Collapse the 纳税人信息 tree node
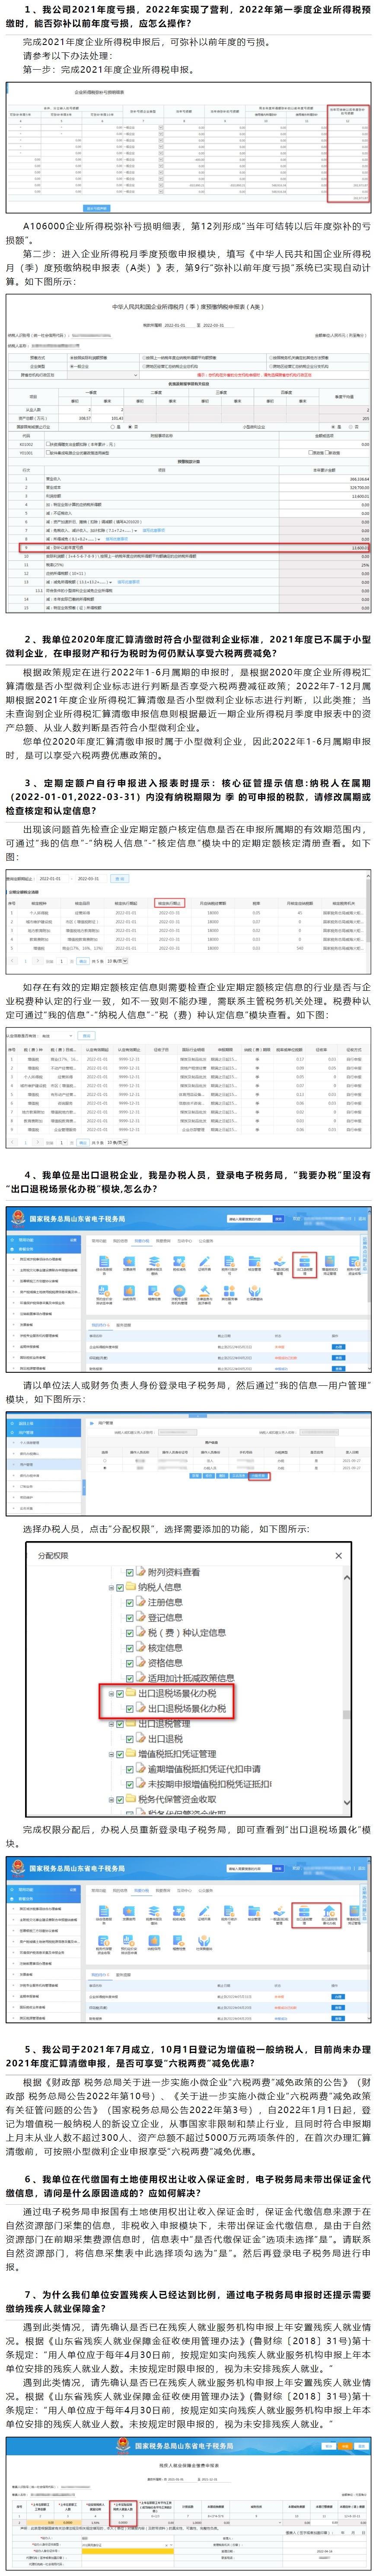The height and width of the screenshot is (2576, 376). (110, 1587)
